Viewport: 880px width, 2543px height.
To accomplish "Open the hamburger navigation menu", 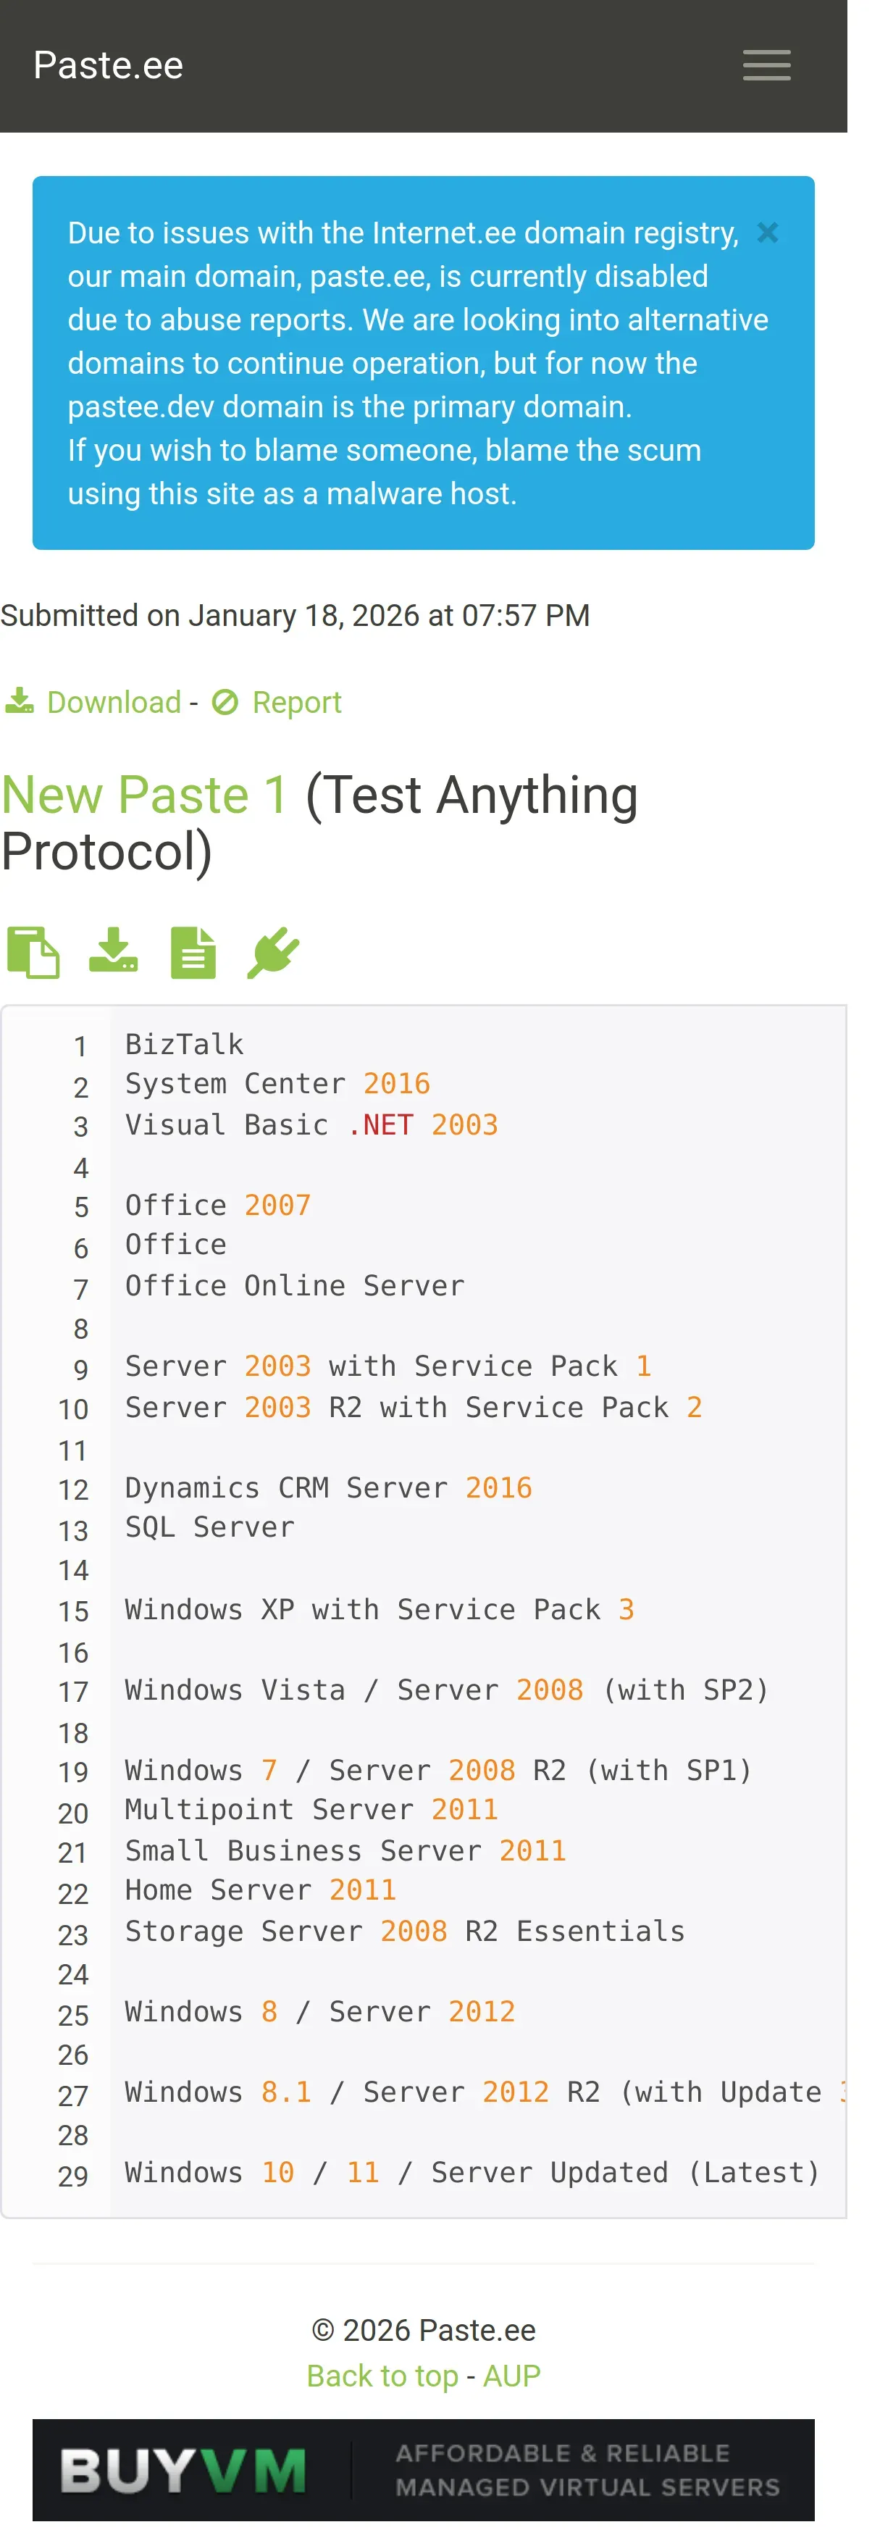I will coord(766,66).
